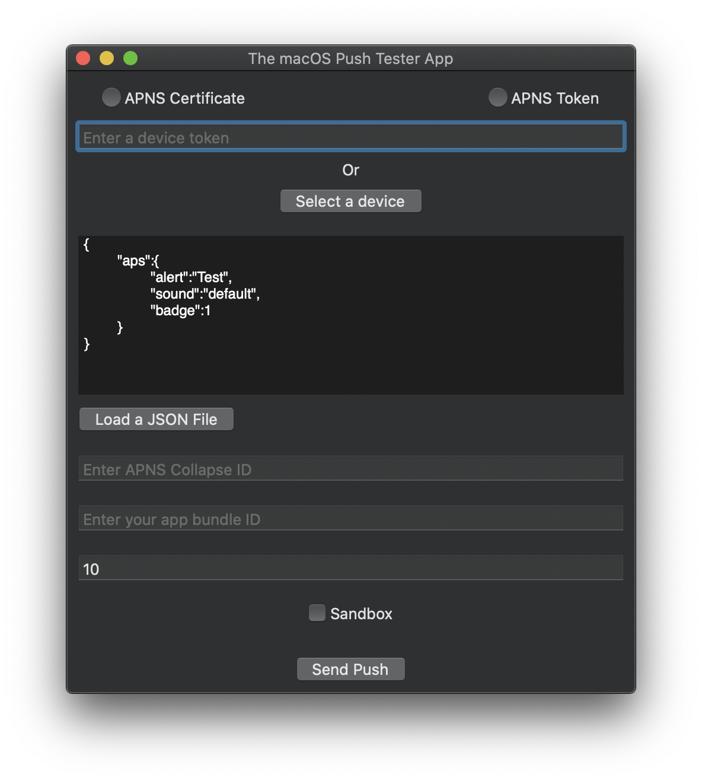Click the Load a JSON File button
This screenshot has width=702, height=781.
click(x=157, y=419)
